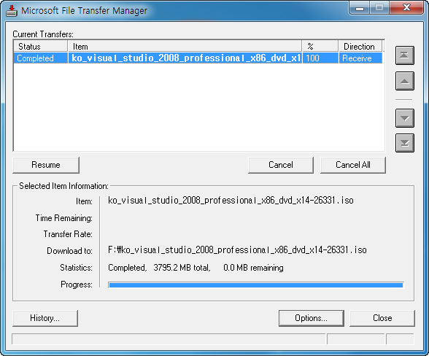
Task: Click the Direction column header
Action: pyautogui.click(x=360, y=46)
